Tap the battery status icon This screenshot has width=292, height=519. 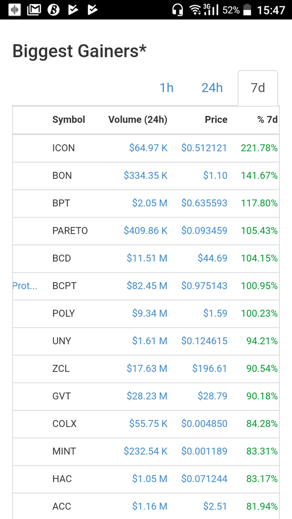pos(247,10)
